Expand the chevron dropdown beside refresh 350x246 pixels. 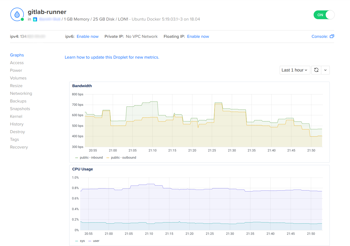[325, 70]
